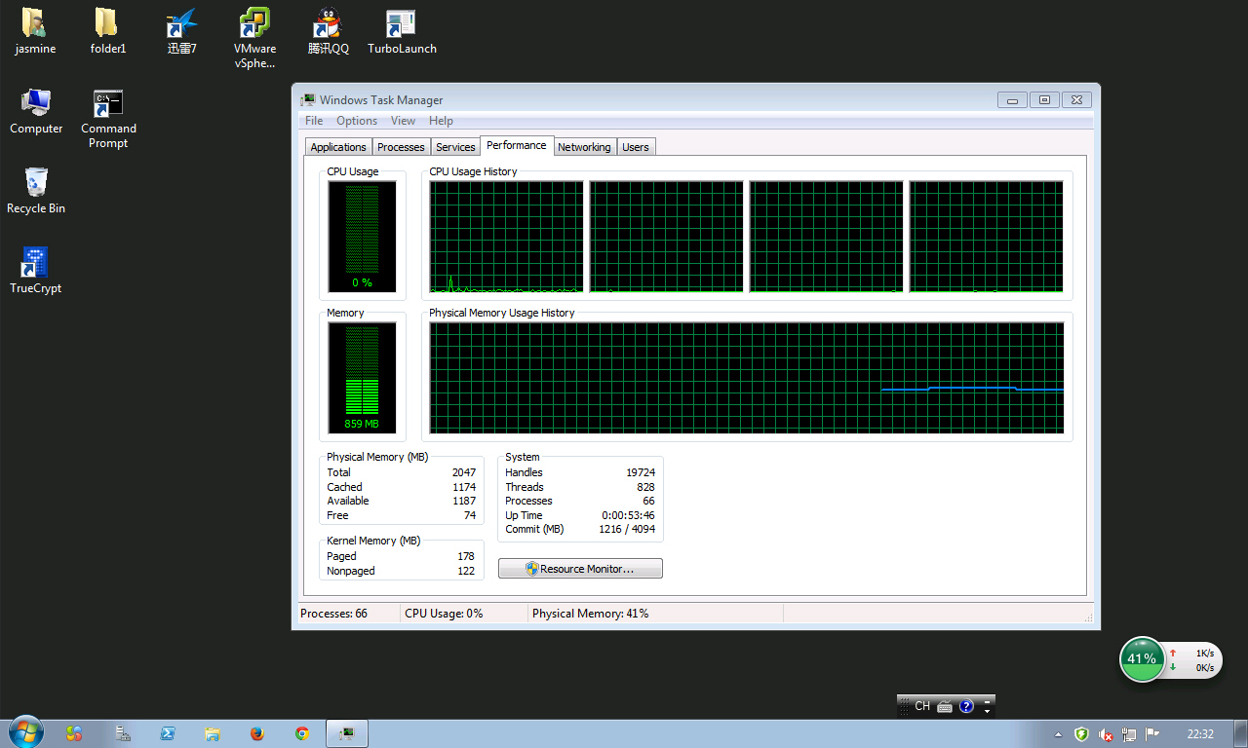1248x748 pixels.
Task: Open the jasmine user folder icon
Action: 35,31
